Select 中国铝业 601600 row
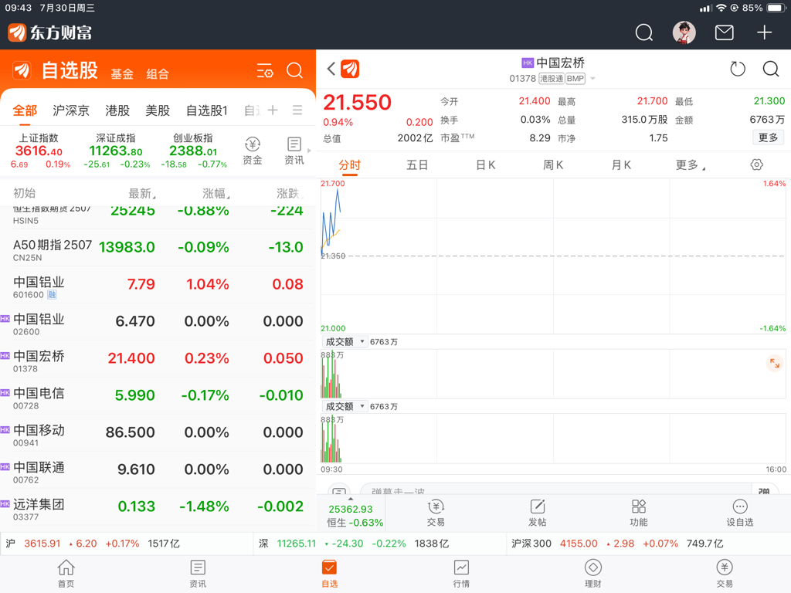The image size is (791, 593). tap(158, 285)
